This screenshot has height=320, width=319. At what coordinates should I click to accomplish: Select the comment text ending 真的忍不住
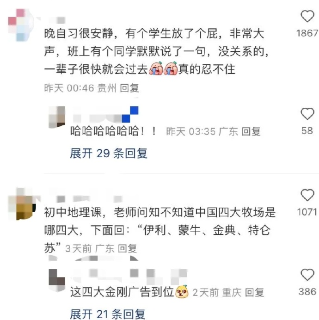pyautogui.click(x=156, y=51)
